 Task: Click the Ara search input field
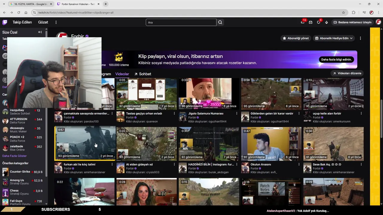[x=181, y=22]
